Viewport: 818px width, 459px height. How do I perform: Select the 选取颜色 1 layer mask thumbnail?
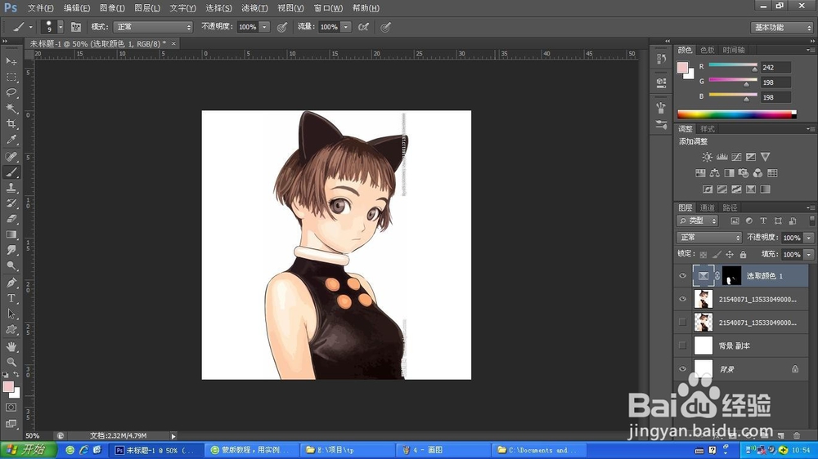(x=731, y=275)
